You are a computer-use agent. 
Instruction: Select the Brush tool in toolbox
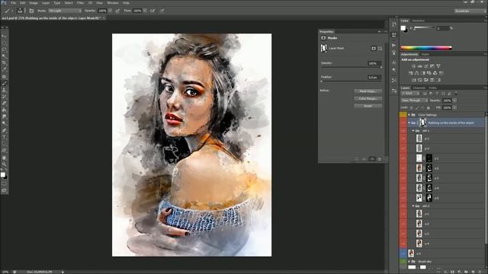point(4,83)
